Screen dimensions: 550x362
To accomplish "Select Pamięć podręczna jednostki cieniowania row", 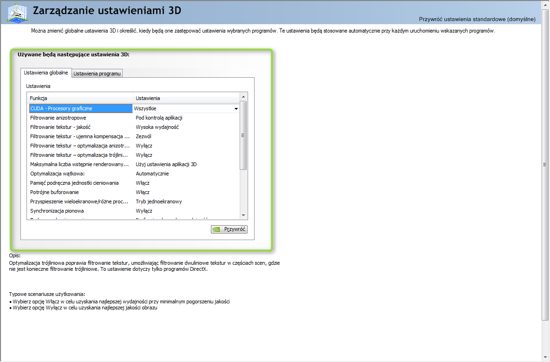I will pos(134,183).
